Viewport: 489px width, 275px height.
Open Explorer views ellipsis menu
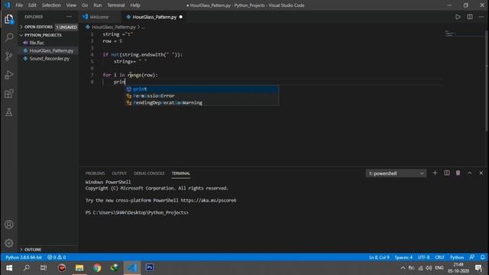[x=69, y=17]
